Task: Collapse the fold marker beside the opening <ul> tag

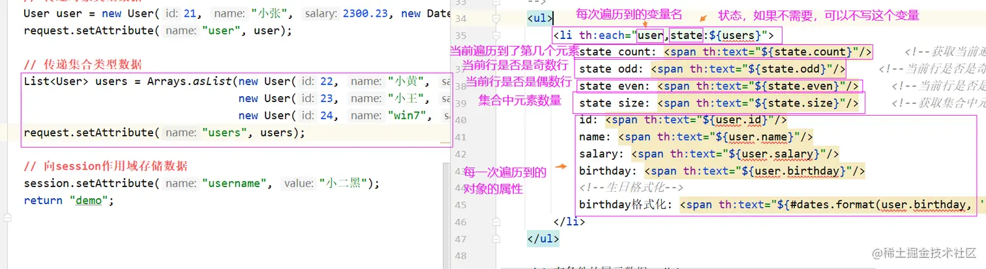Action: pyautogui.click(x=497, y=18)
